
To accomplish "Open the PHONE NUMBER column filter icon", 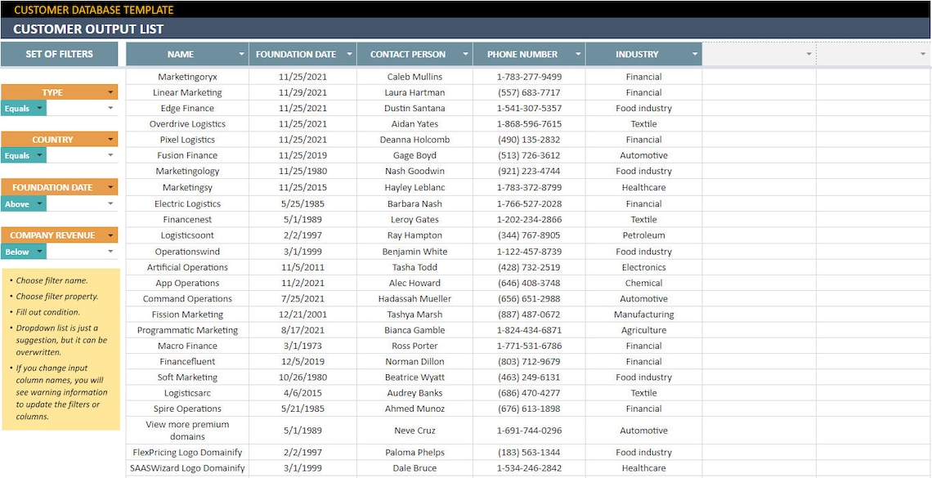I will click(x=578, y=54).
